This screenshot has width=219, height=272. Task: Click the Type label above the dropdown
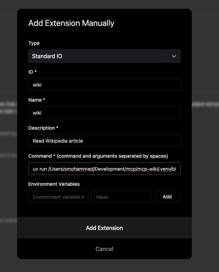(x=34, y=43)
